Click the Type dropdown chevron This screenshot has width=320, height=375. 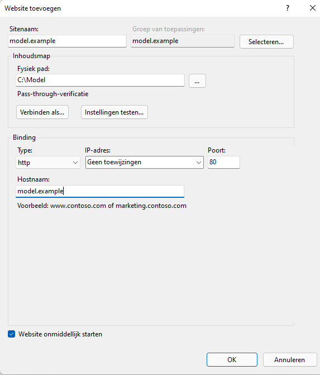coord(75,163)
